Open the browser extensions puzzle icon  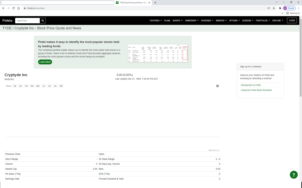pos(280,8)
